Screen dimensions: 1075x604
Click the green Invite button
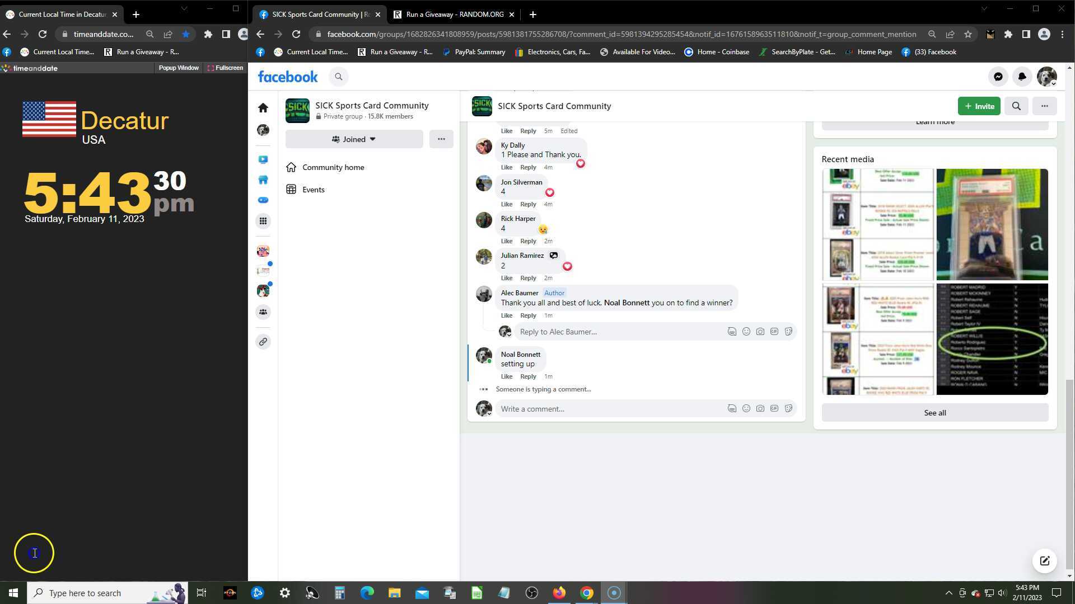978,106
